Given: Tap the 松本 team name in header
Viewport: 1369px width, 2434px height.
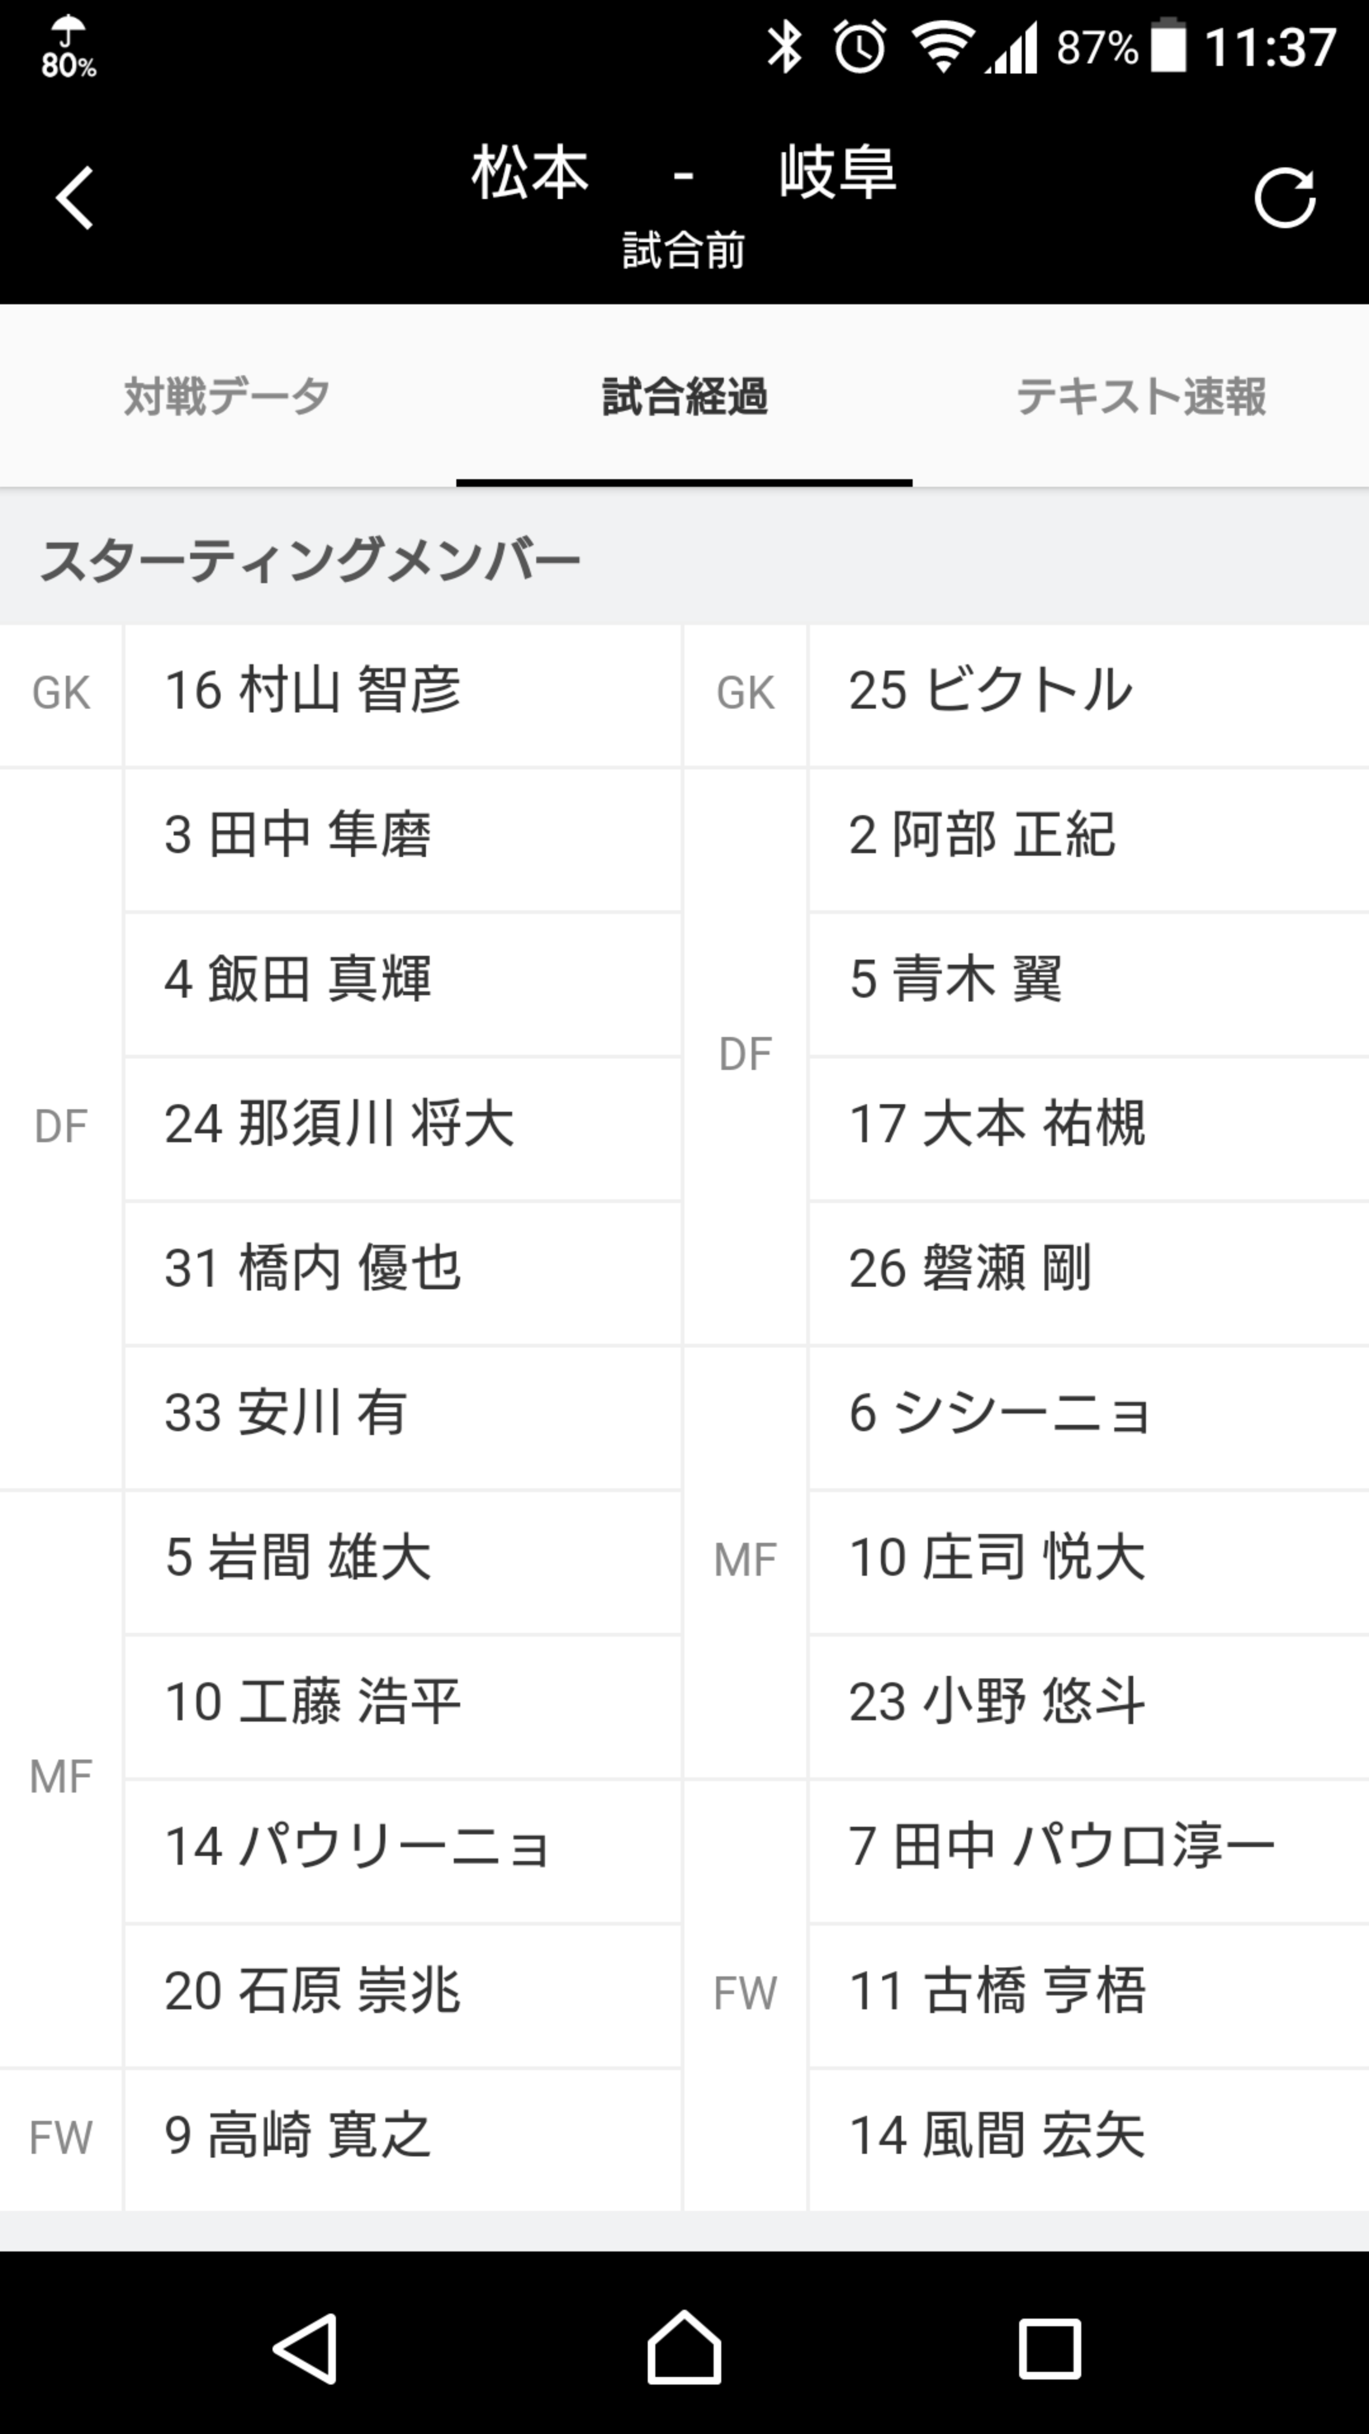Looking at the screenshot, I should (x=530, y=174).
